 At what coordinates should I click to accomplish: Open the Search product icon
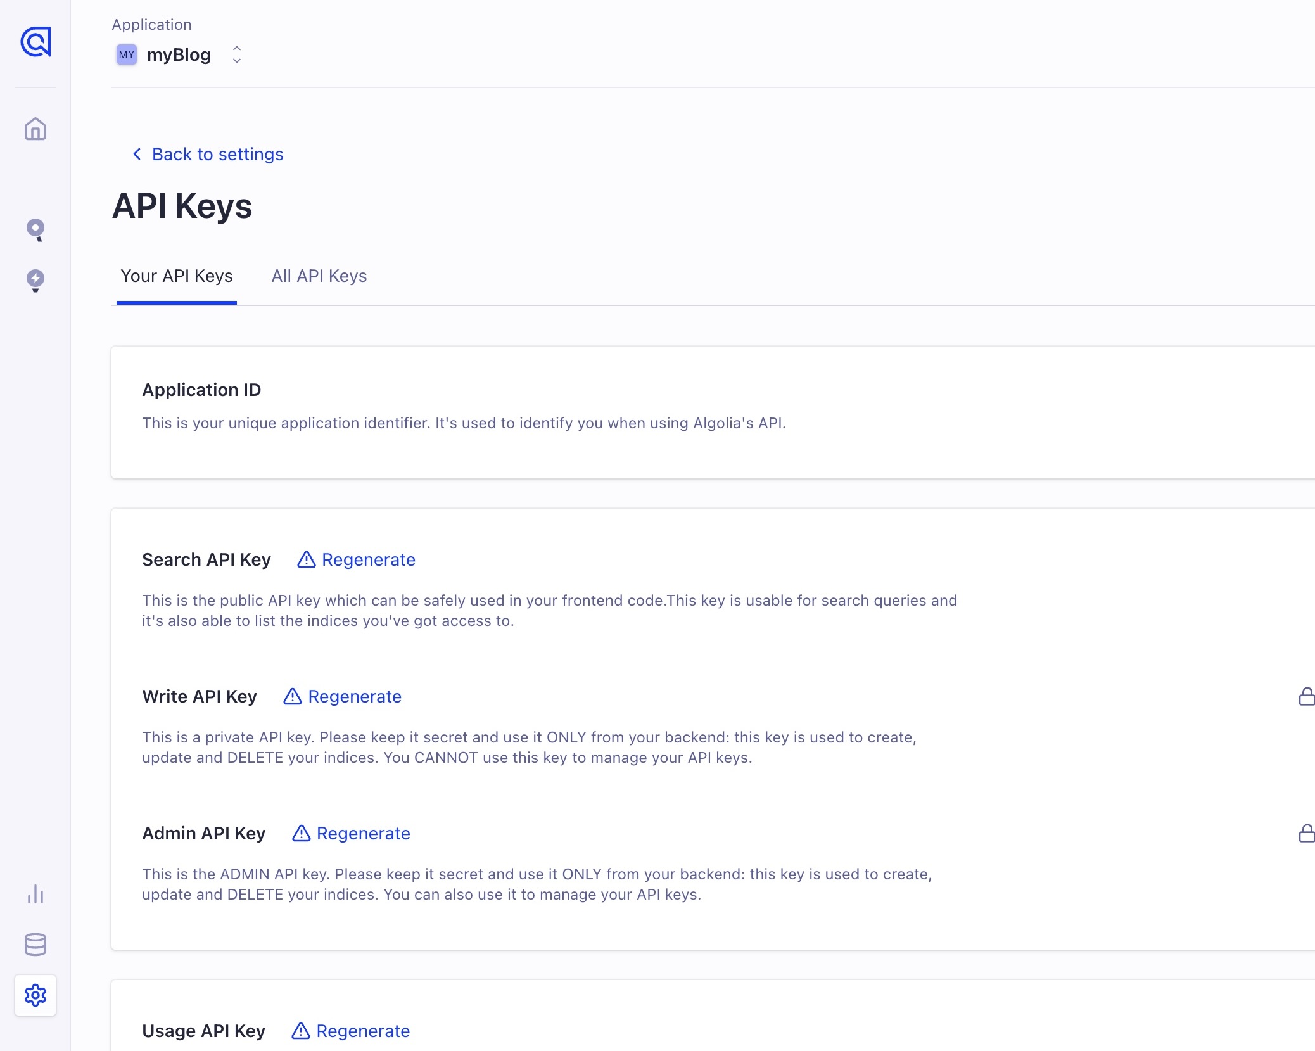point(35,229)
